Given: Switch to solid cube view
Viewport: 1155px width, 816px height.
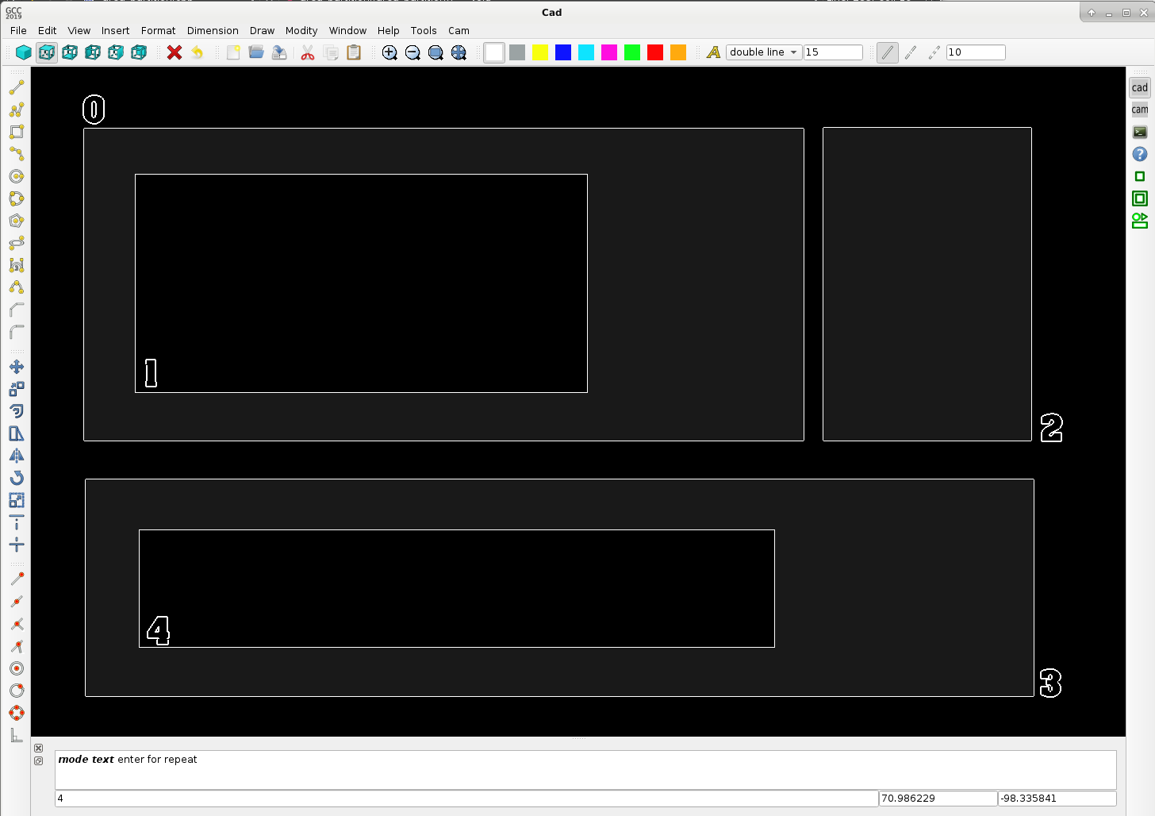Looking at the screenshot, I should point(24,52).
